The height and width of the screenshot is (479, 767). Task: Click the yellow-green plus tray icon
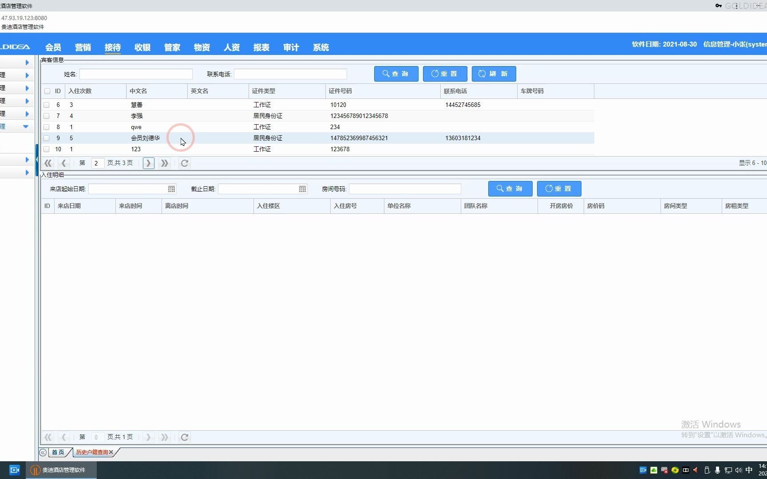(x=675, y=470)
